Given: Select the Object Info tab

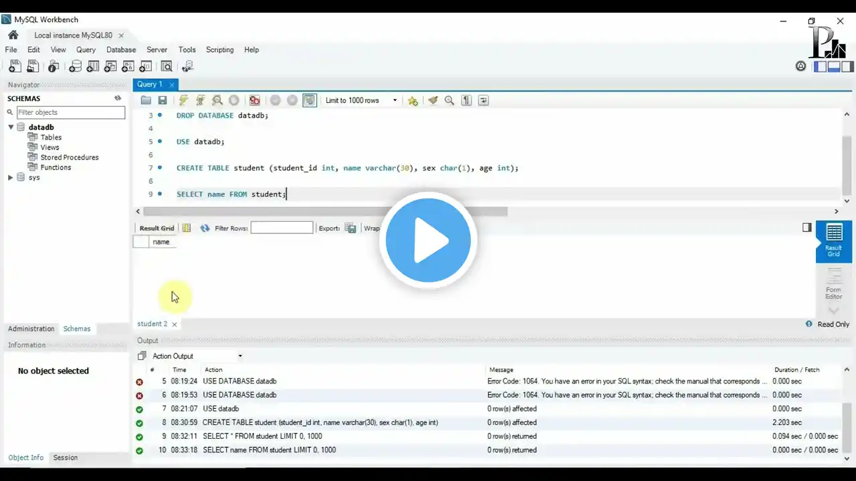Looking at the screenshot, I should tap(26, 458).
